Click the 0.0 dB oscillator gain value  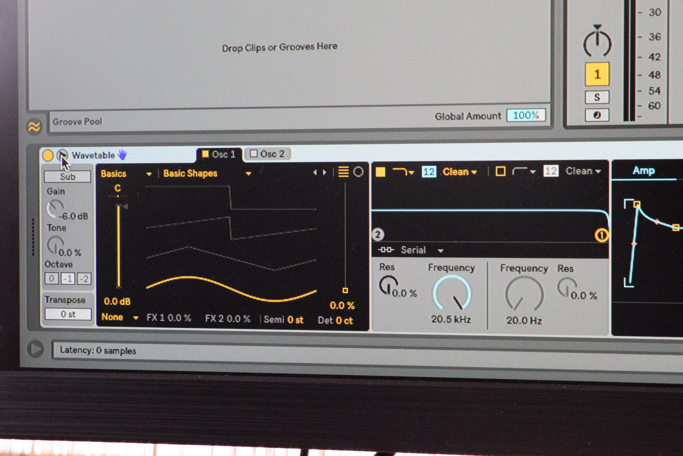click(117, 301)
